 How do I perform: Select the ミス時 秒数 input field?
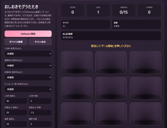pos(40,101)
